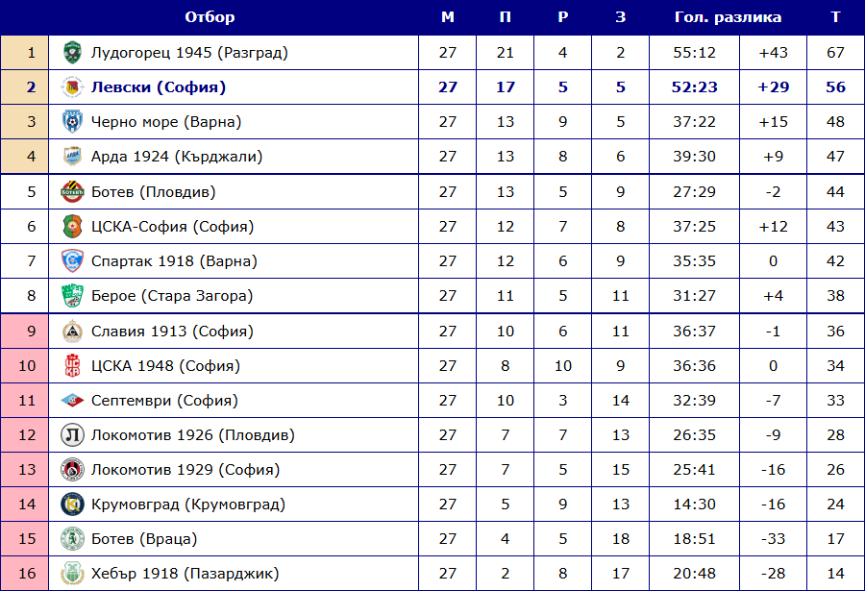This screenshot has height=591, width=865.
Task: Click the Лудогорец 1945 club crest
Action: tap(72, 53)
